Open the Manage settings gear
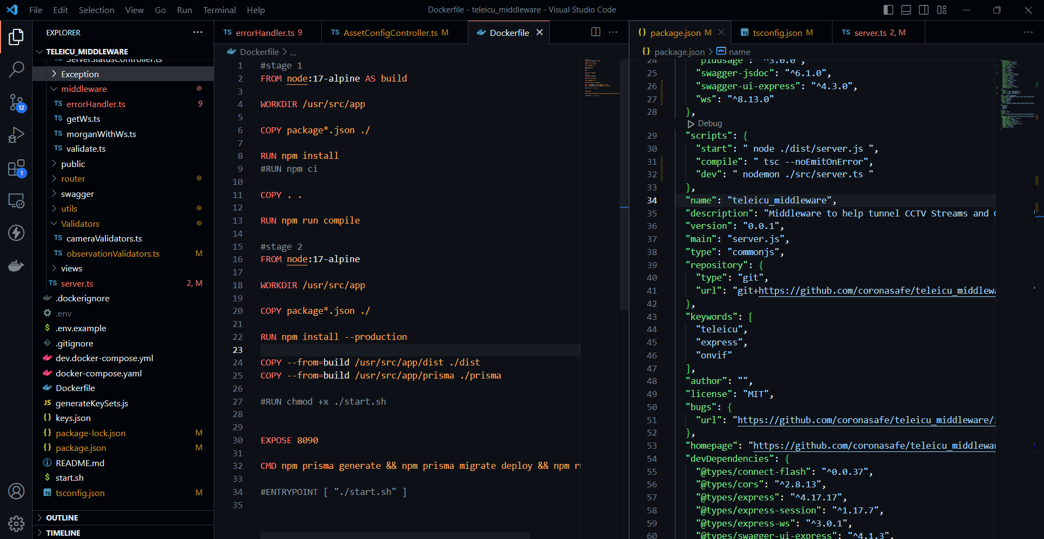This screenshot has width=1044, height=539. click(16, 523)
